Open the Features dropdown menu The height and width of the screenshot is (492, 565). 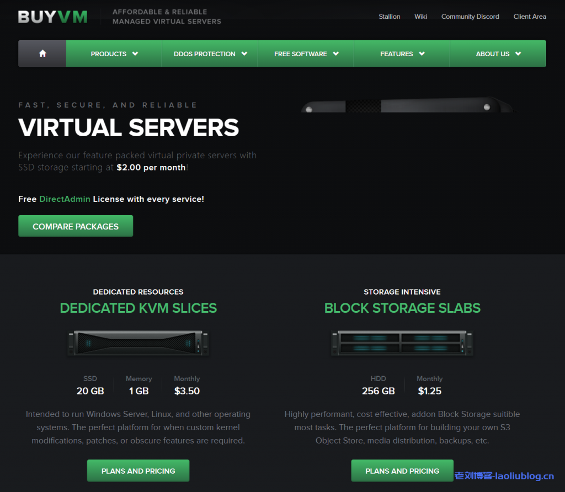[402, 54]
